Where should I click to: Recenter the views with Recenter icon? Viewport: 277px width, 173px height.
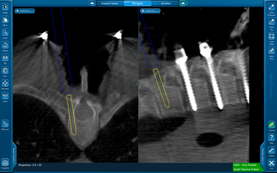point(5,83)
